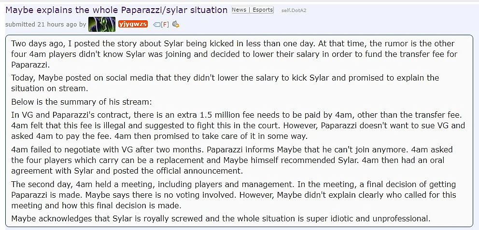Screen dimensions: 479x230
Task: Click paragraph starting 'The second day, 4am held'
Action: tap(233, 195)
